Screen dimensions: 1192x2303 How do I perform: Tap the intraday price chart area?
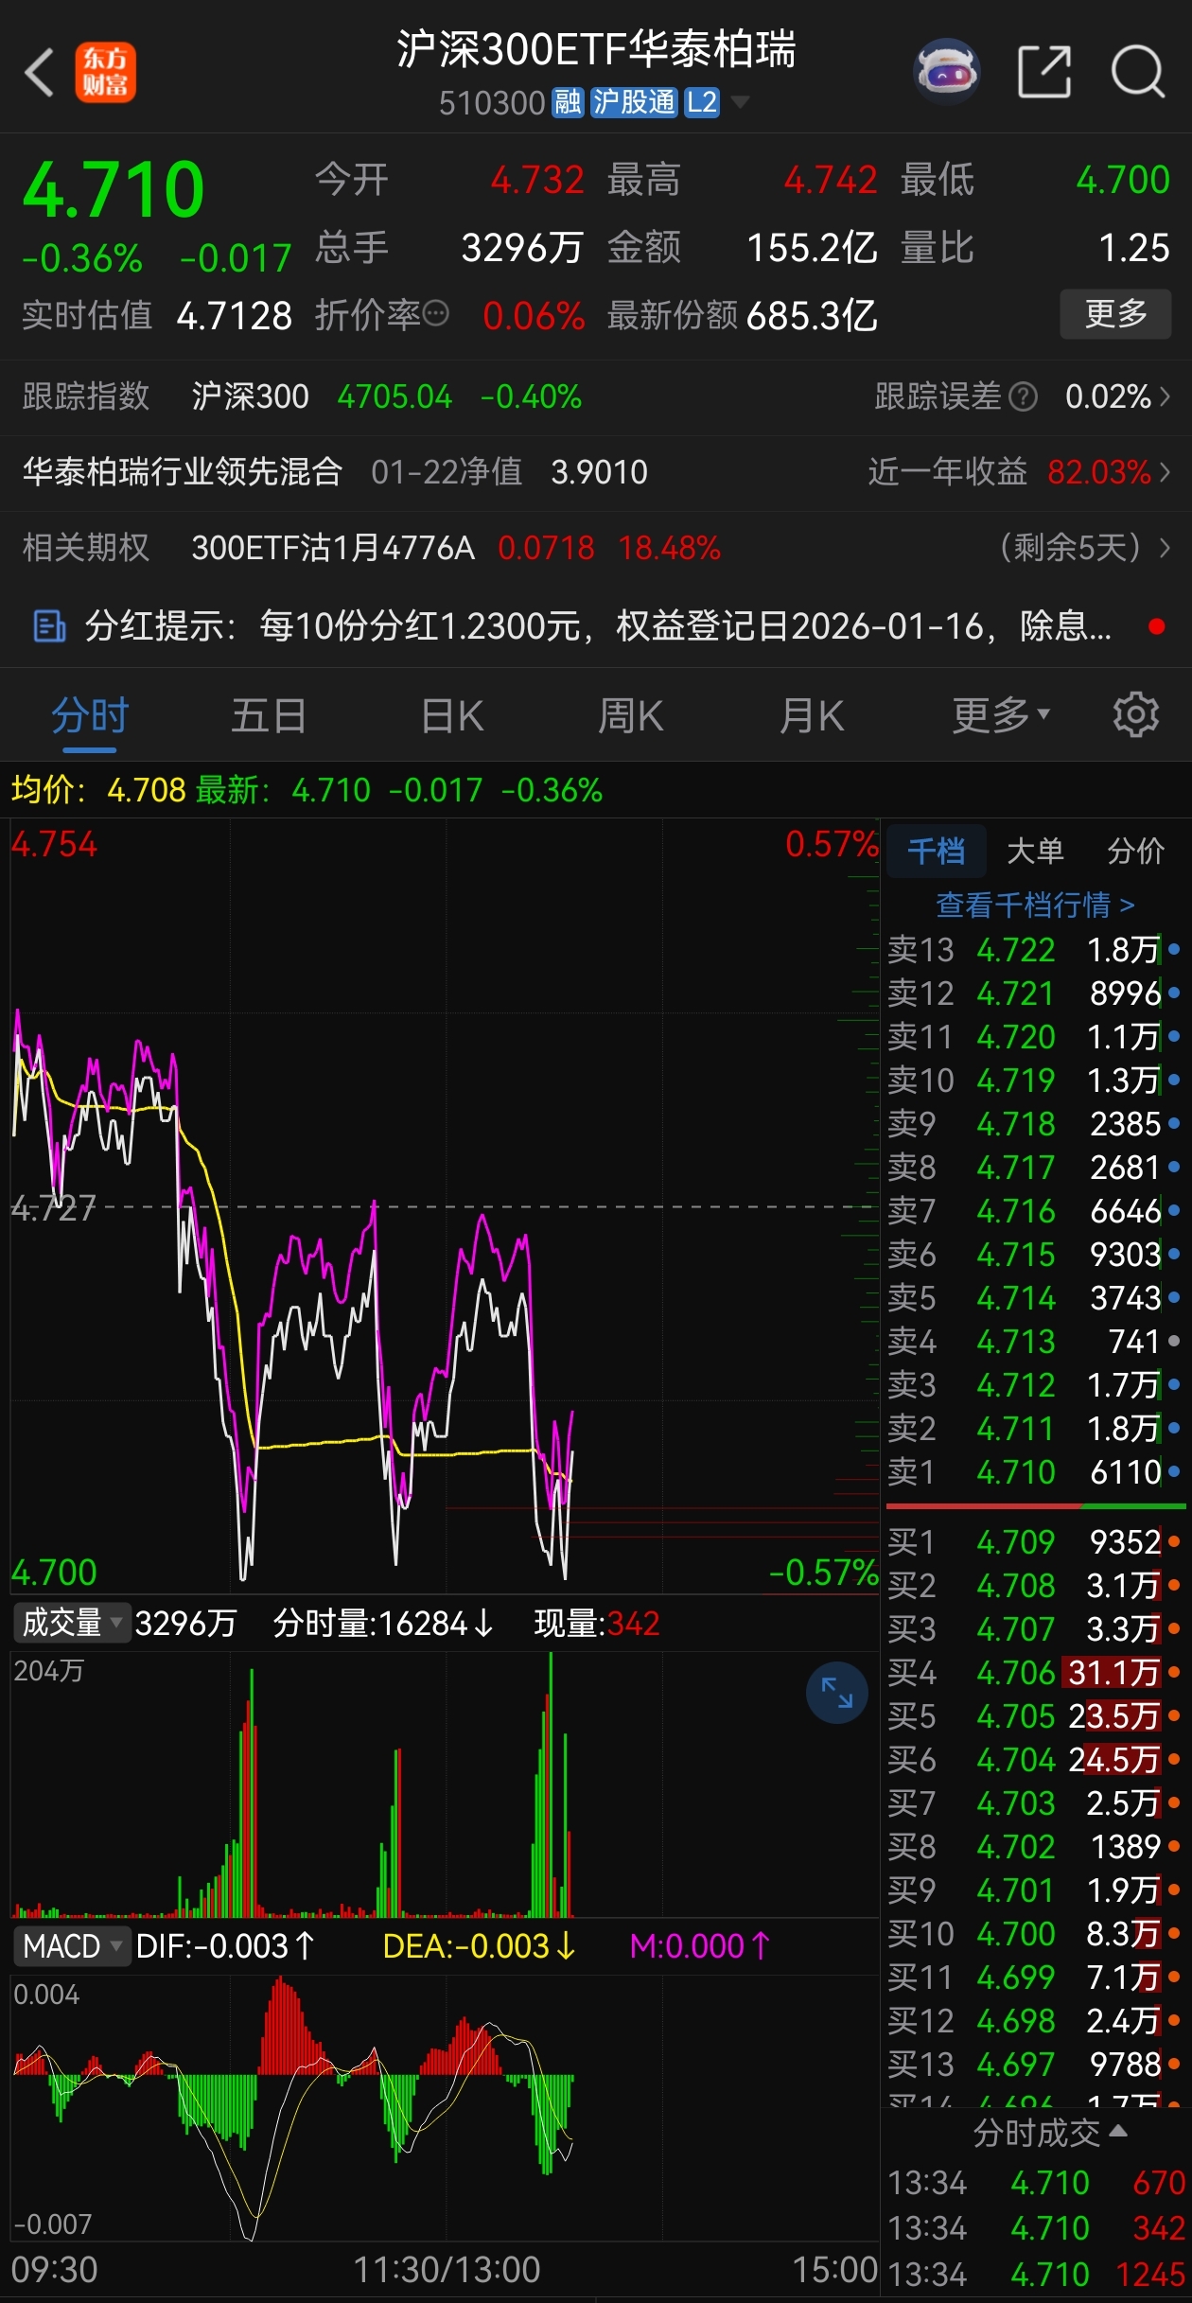pos(445,1206)
